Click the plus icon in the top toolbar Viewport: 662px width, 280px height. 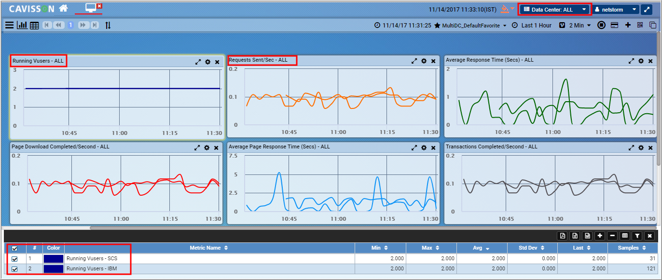[628, 26]
